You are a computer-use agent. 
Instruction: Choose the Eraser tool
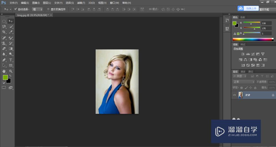(x=4, y=49)
